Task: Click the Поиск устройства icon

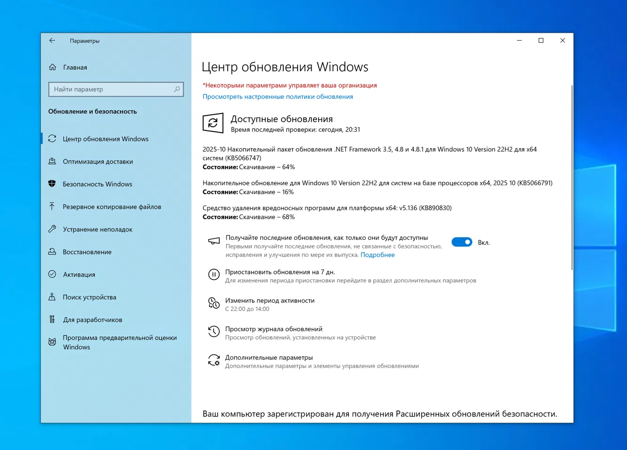Action: click(52, 297)
